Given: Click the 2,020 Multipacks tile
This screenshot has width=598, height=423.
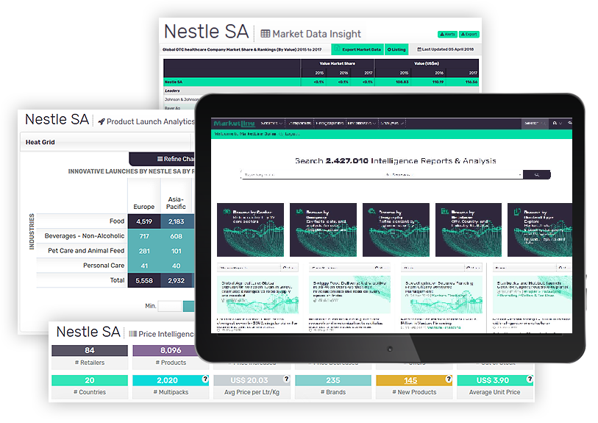Looking at the screenshot, I should (x=171, y=387).
